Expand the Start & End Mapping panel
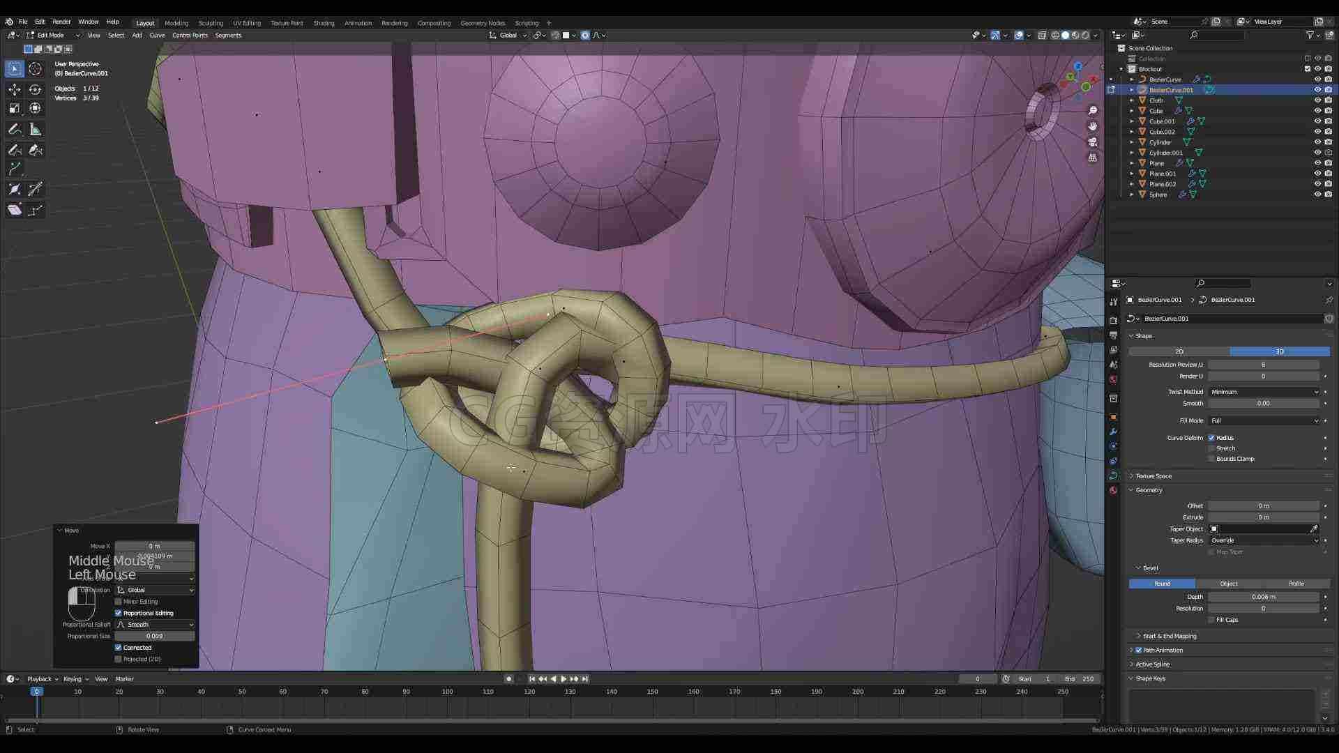The image size is (1339, 753). pos(1170,636)
